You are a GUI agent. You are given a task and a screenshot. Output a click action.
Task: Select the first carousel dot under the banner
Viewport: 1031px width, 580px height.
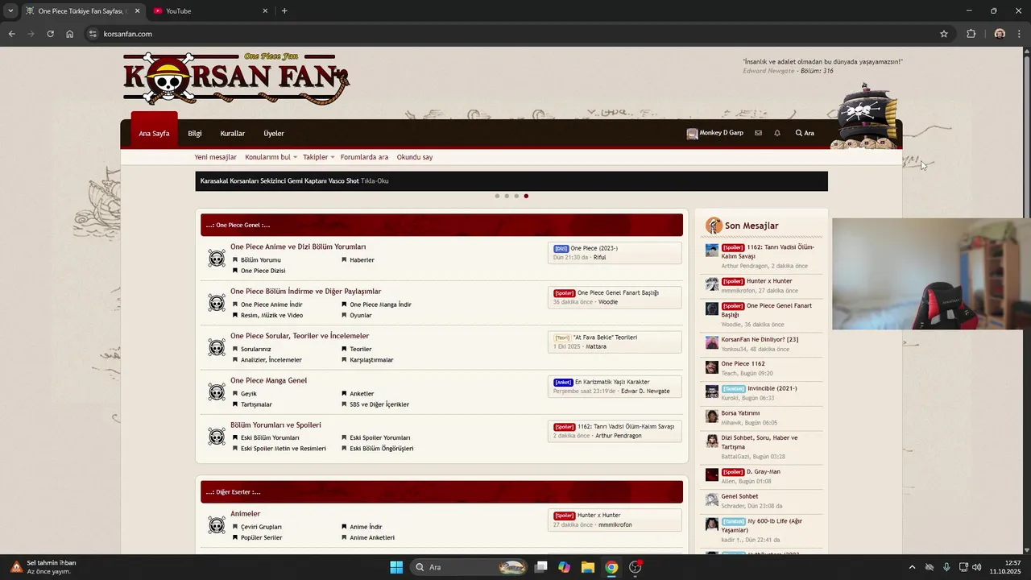click(x=497, y=196)
